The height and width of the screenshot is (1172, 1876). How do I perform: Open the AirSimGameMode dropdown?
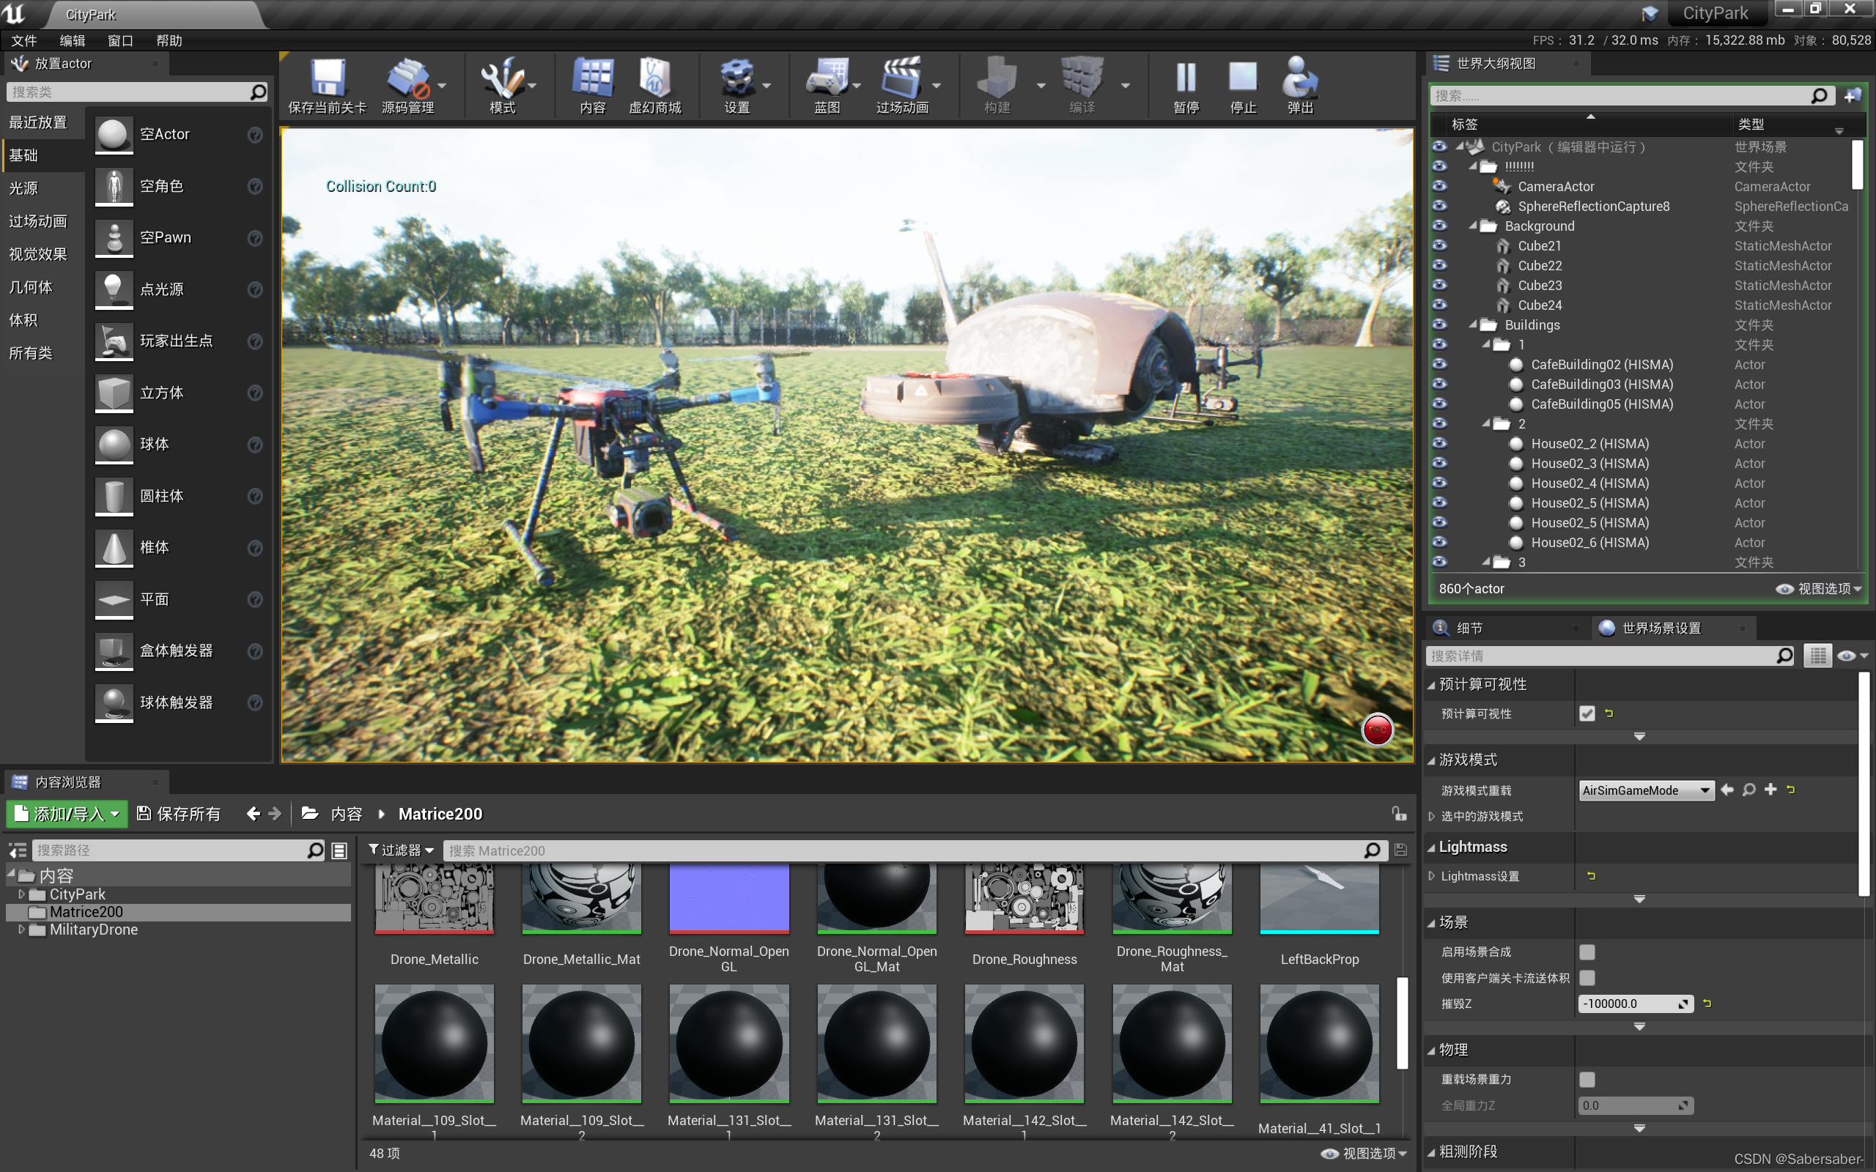click(1646, 790)
